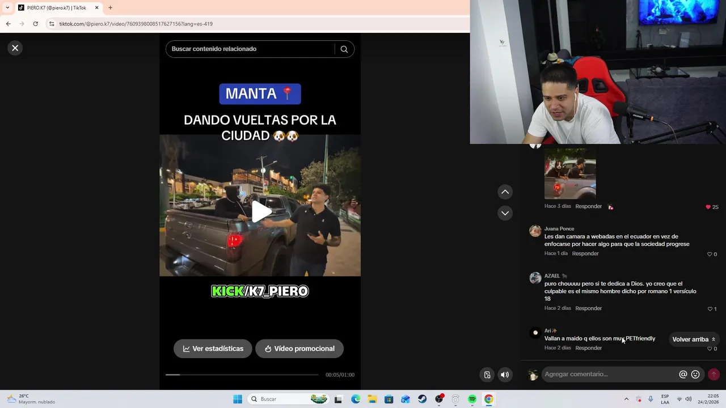
Task: Send comment with red arrow button
Action: 714,375
